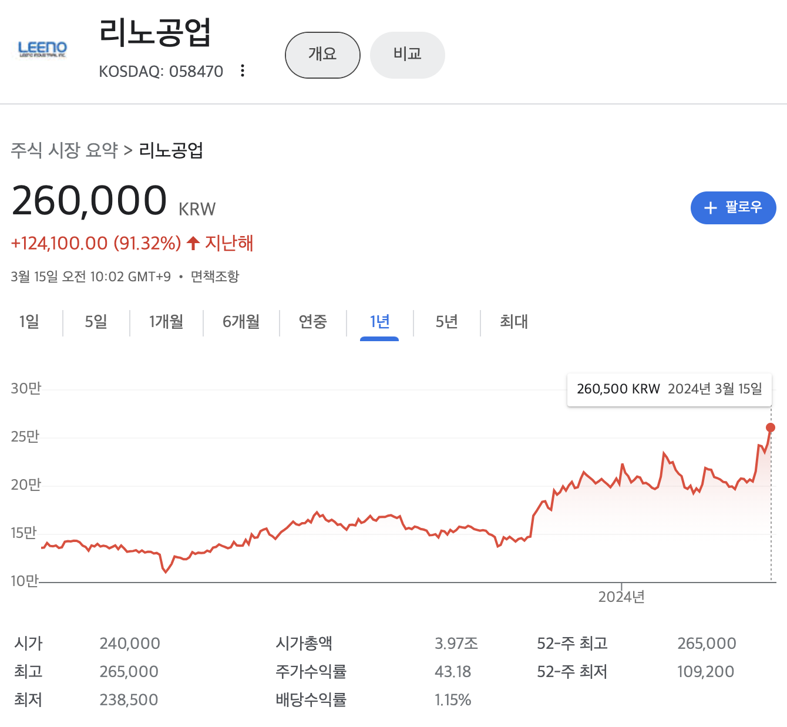Click the 25만 y-axis label
Image resolution: width=787 pixels, height=727 pixels.
[25, 436]
